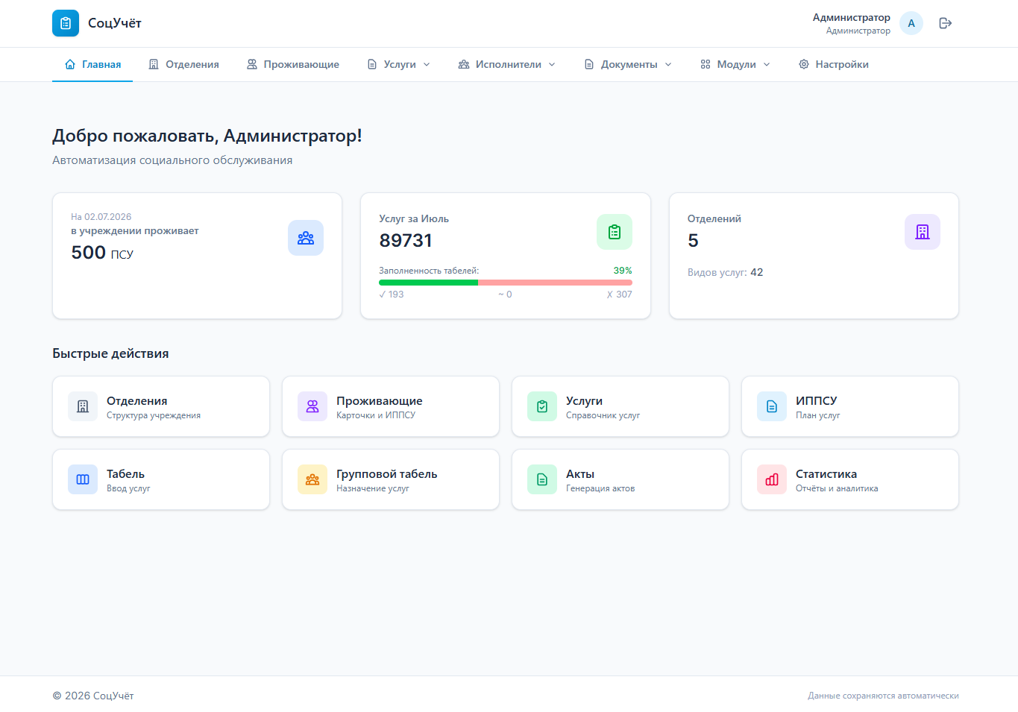The width and height of the screenshot is (1018, 712).
Task: Open the user avatar circle 'A'
Action: [911, 23]
